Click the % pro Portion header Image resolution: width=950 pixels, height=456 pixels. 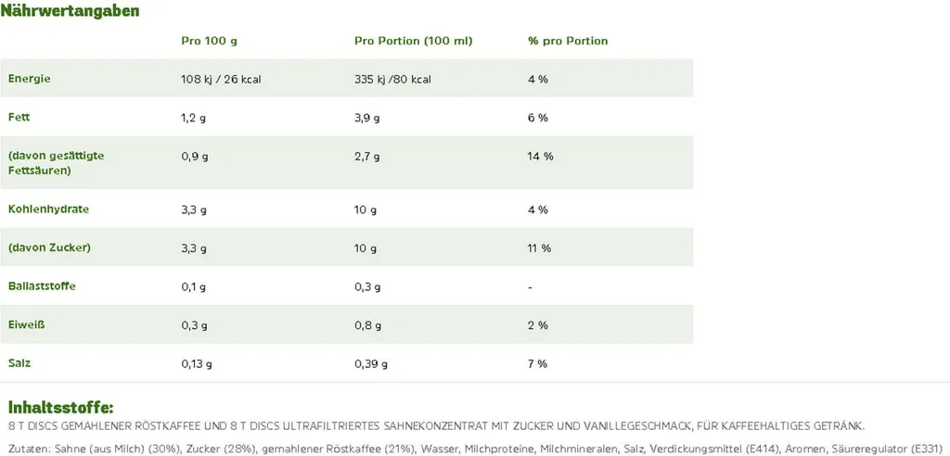pos(568,42)
